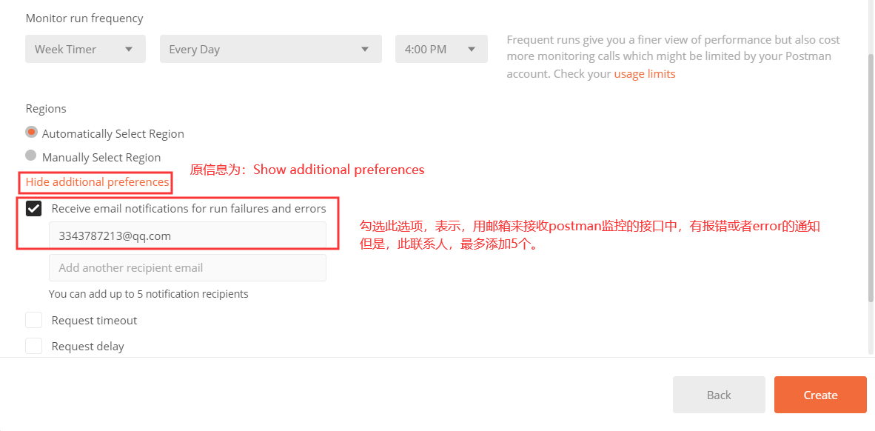875x431 pixels.
Task: Enable the Request timeout checkbox
Action: click(x=33, y=321)
